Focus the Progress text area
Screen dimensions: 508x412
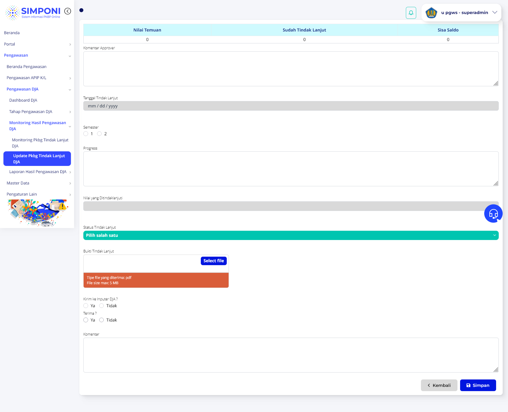pyautogui.click(x=291, y=169)
